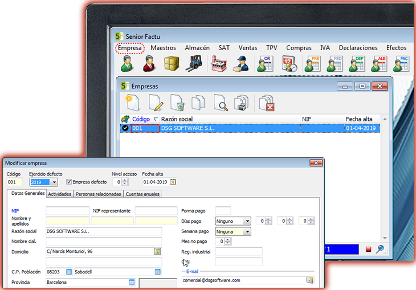
Task: Open the Población lookup button
Action: point(158,272)
